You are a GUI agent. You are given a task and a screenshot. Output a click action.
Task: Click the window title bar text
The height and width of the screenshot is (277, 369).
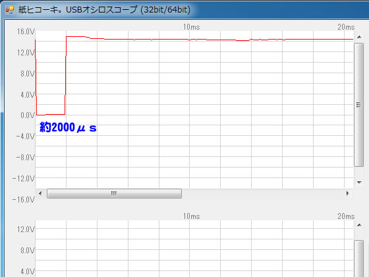point(104,10)
